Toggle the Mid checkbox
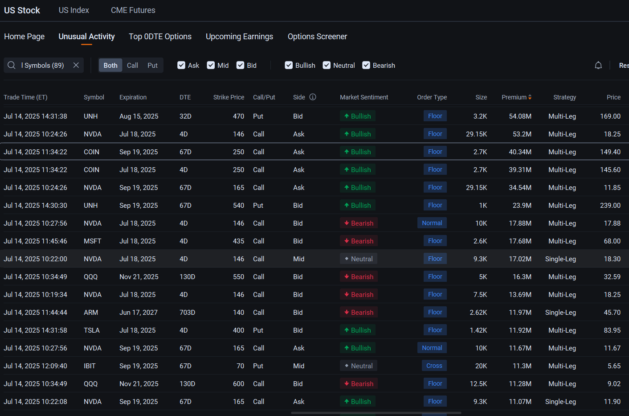629x416 pixels. (211, 65)
